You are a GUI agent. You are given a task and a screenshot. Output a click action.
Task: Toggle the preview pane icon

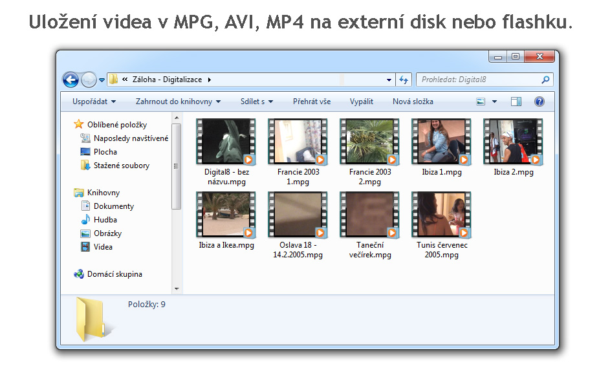516,102
